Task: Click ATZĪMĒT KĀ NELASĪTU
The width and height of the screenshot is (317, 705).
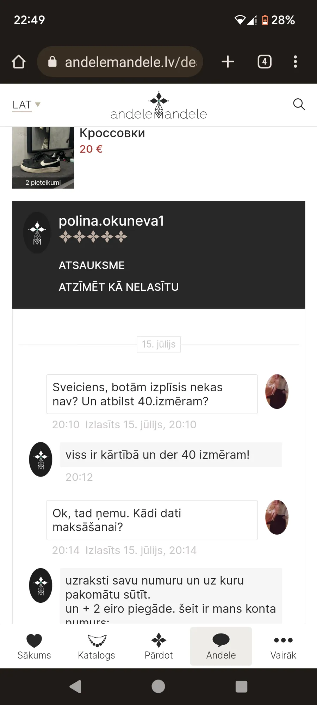Action: tap(119, 287)
